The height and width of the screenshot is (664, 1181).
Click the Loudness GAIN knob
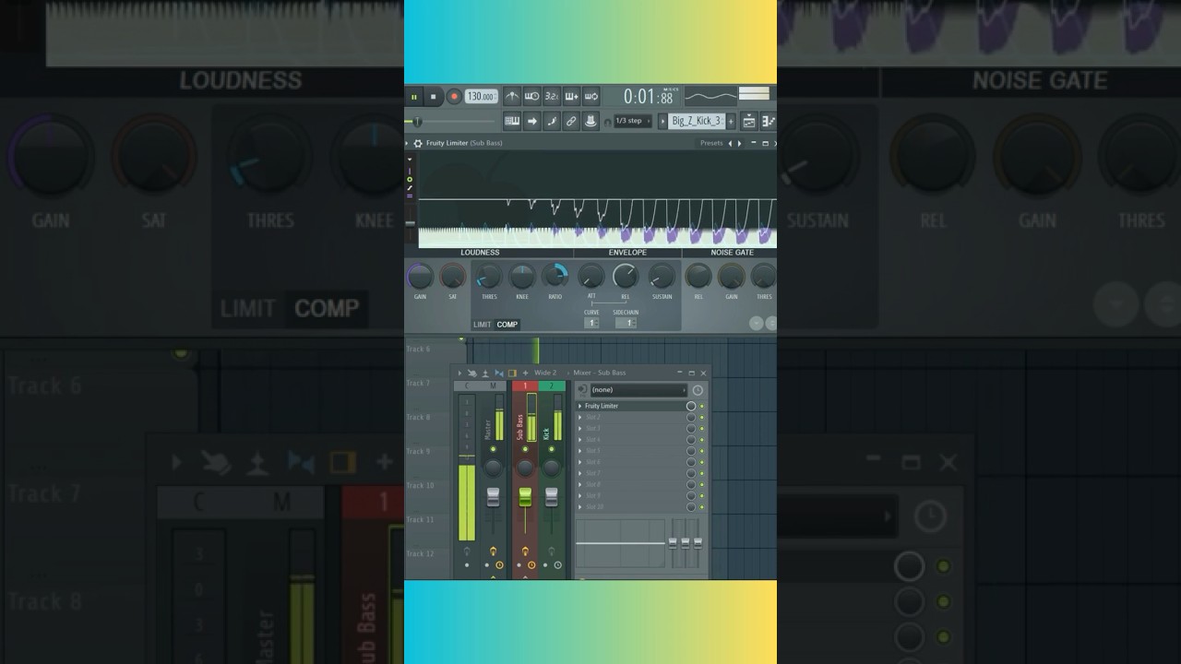[420, 276]
